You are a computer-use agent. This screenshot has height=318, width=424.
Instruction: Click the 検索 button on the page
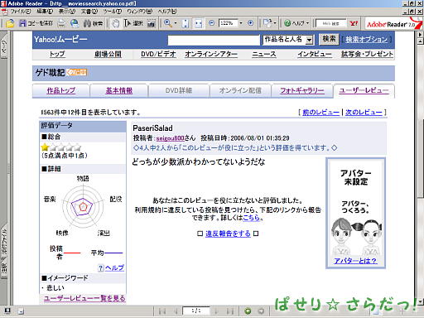coord(329,39)
